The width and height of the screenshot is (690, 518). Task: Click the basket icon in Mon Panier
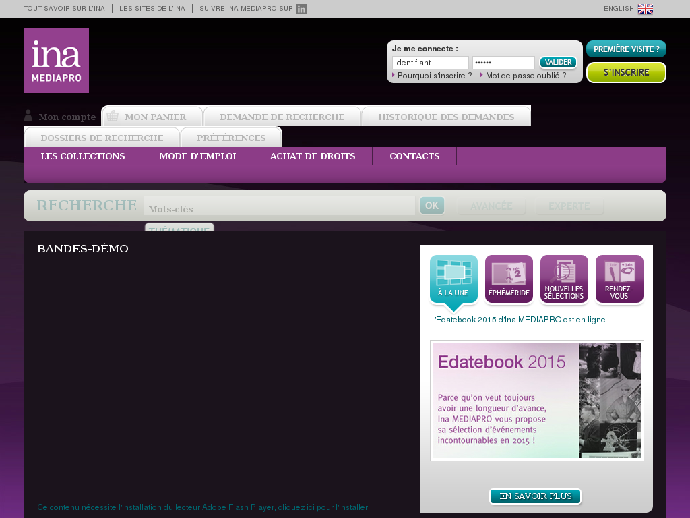[x=113, y=116]
